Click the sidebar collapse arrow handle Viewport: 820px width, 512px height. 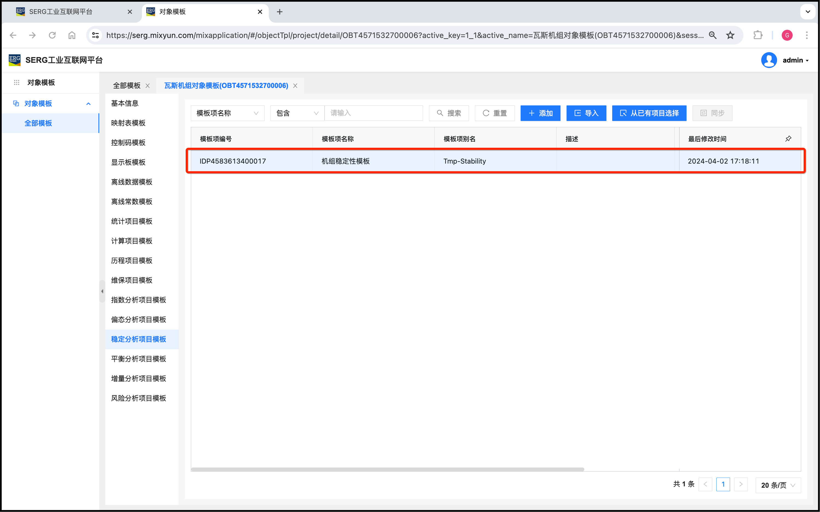pyautogui.click(x=102, y=291)
